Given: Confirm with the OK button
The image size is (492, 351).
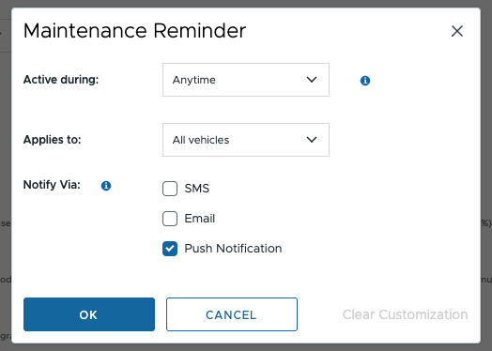Looking at the screenshot, I should (89, 314).
